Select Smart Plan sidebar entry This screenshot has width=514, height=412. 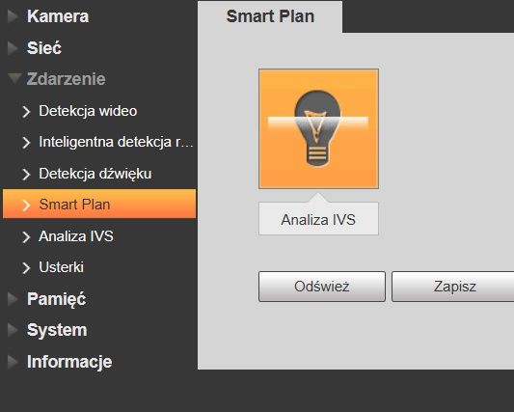[99, 204]
